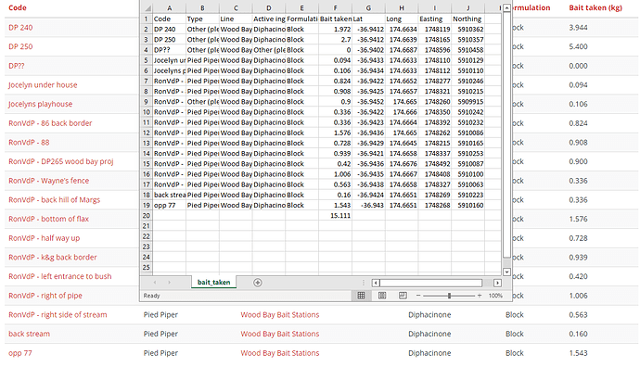Sort webpage table by Code header
The height and width of the screenshot is (367, 640).
17,7
